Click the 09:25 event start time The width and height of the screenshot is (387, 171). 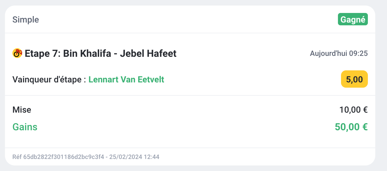pos(358,54)
